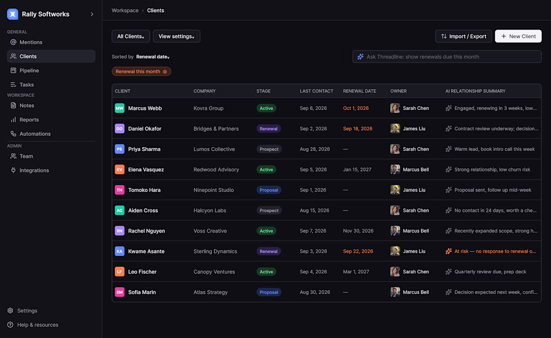Screen dimensions: 551x338
Task: Click the Automations icon in sidebar
Action: [x=14, y=133]
